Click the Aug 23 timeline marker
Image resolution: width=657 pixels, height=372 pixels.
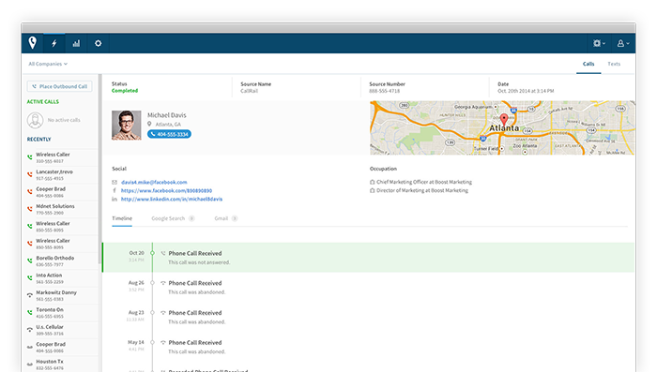152,313
